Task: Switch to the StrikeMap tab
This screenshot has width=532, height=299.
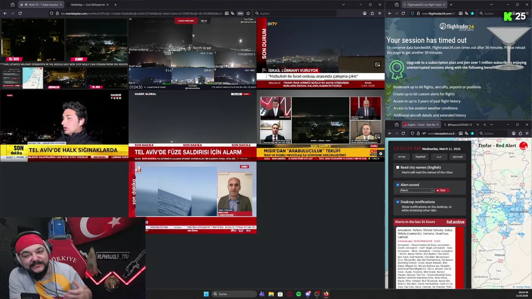Action: tap(87, 5)
